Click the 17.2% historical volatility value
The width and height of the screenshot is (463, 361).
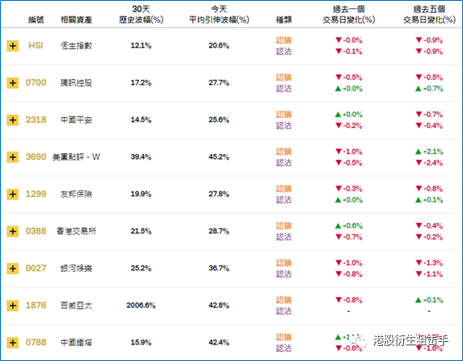[x=141, y=83]
